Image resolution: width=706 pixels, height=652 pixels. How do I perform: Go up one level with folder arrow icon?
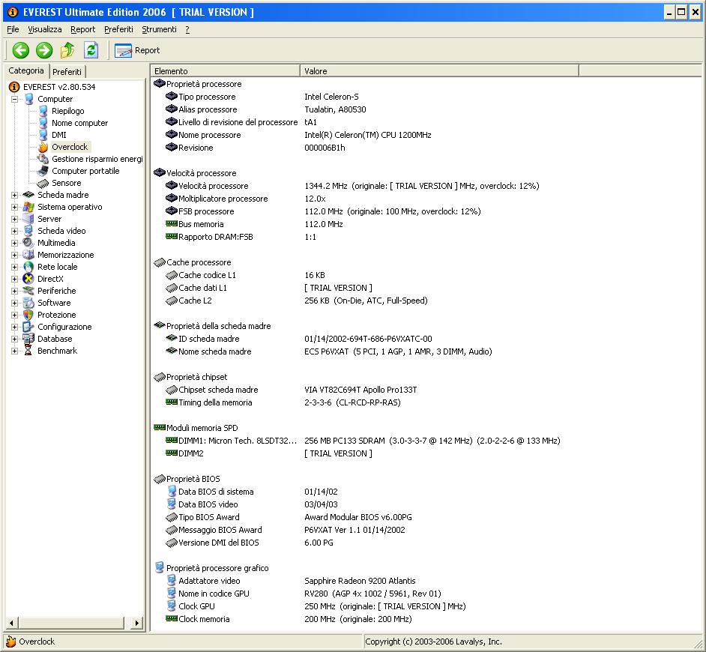(67, 50)
